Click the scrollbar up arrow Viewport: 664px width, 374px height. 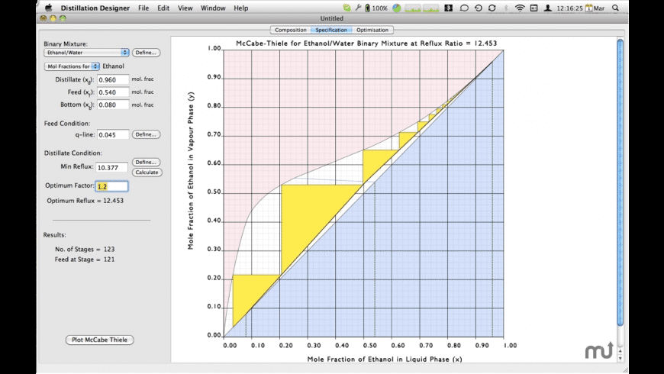[x=620, y=351]
